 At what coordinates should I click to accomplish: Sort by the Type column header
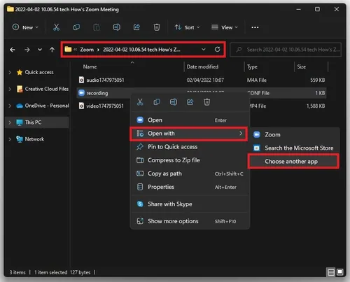(252, 67)
